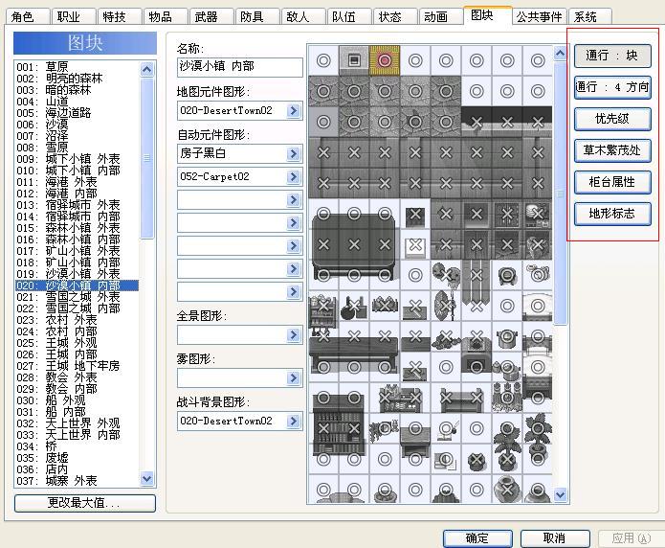Open the seventh autotile graphic picker
The height and width of the screenshot is (548, 665).
click(293, 291)
